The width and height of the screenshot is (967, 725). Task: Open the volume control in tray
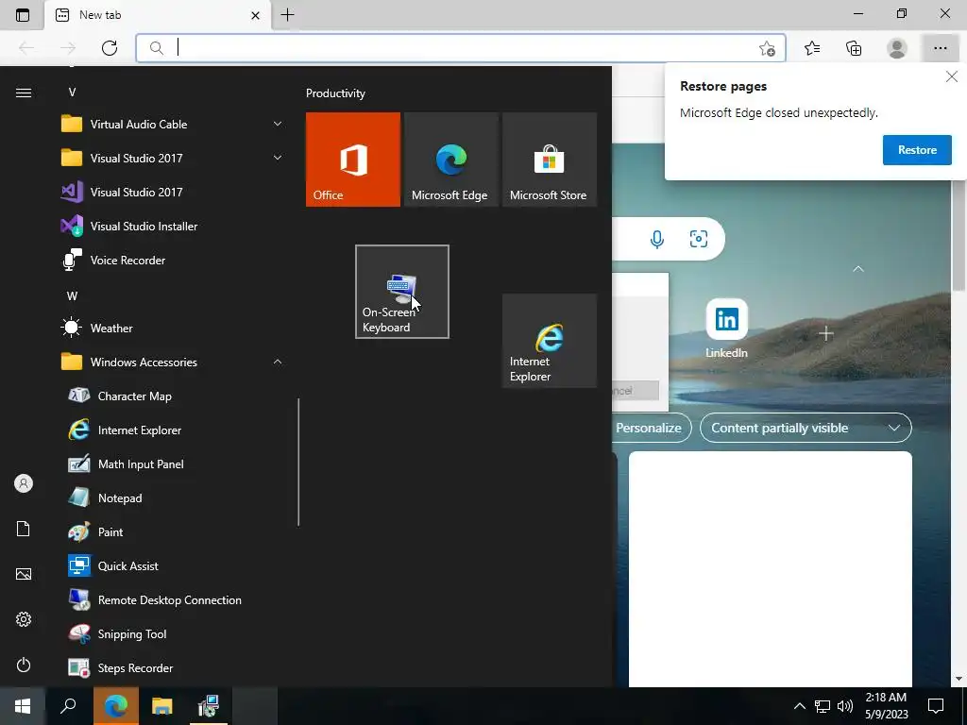pos(845,706)
